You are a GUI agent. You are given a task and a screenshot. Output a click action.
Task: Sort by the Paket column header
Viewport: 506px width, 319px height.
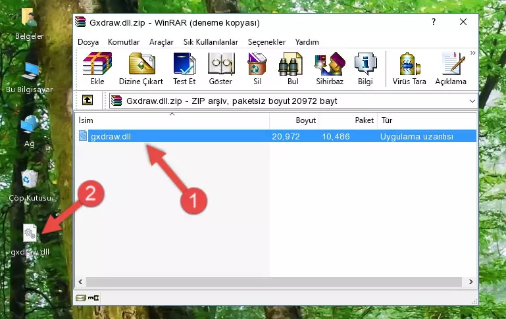pyautogui.click(x=348, y=120)
